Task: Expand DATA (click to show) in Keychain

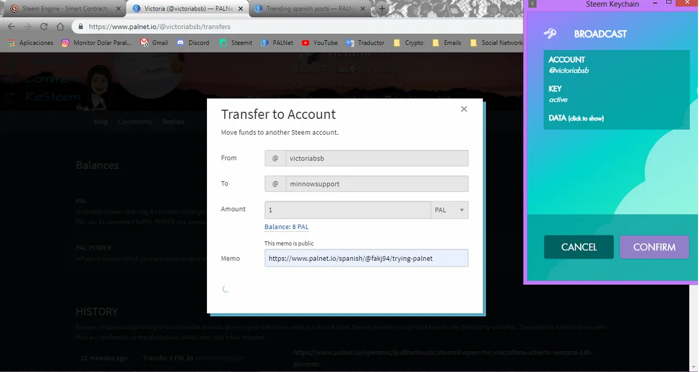Action: [576, 118]
